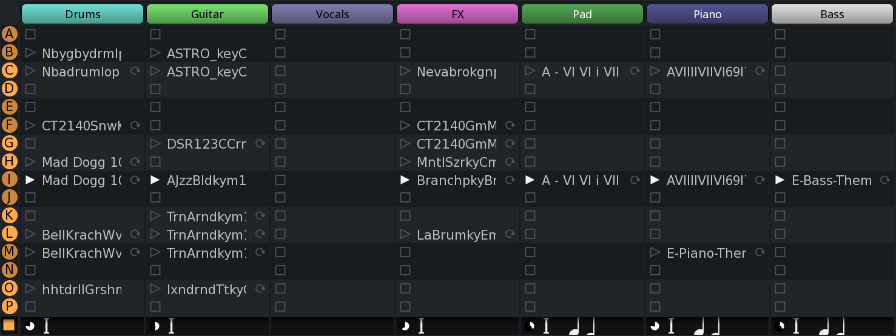The image size is (896, 336).
Task: Open the Drums track header
Action: click(83, 14)
